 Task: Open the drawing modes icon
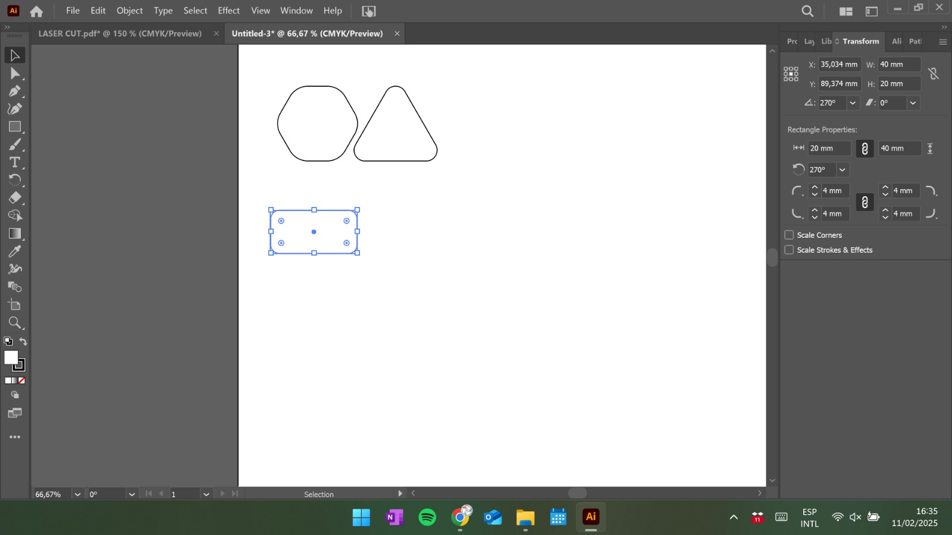tap(15, 395)
